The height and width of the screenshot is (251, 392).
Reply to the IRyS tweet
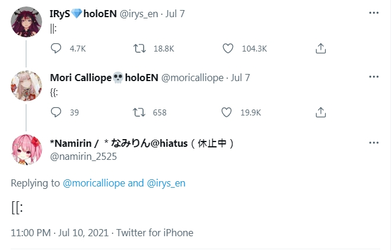[x=56, y=49]
